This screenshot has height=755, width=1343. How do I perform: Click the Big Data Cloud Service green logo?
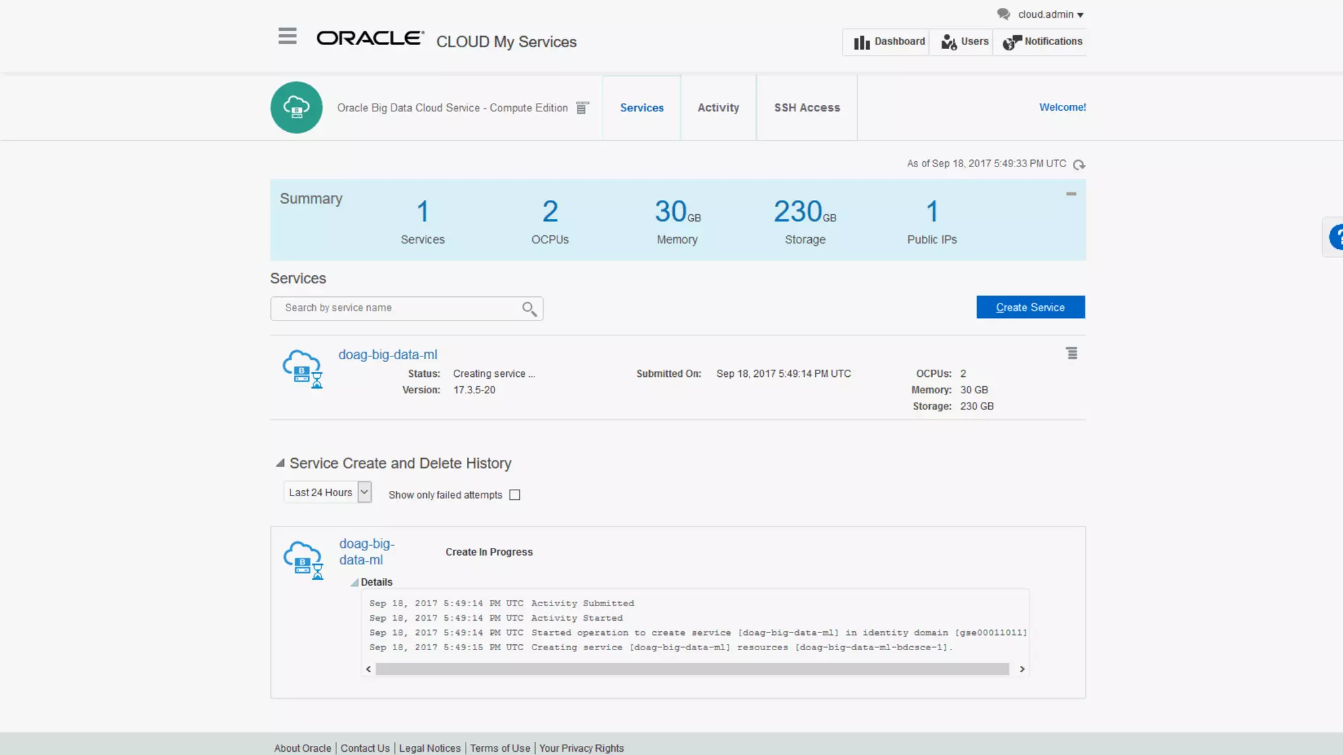[296, 107]
